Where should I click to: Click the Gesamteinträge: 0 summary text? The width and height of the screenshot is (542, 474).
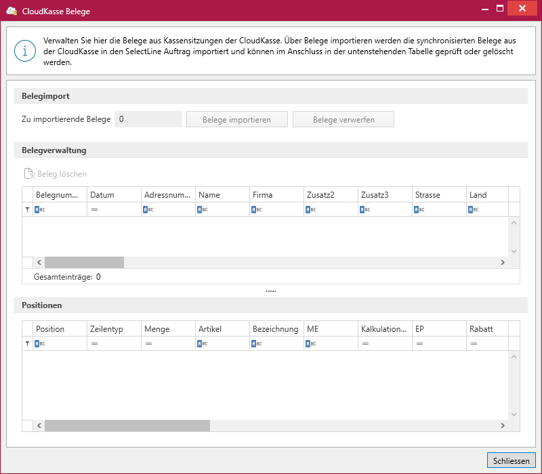tap(67, 277)
